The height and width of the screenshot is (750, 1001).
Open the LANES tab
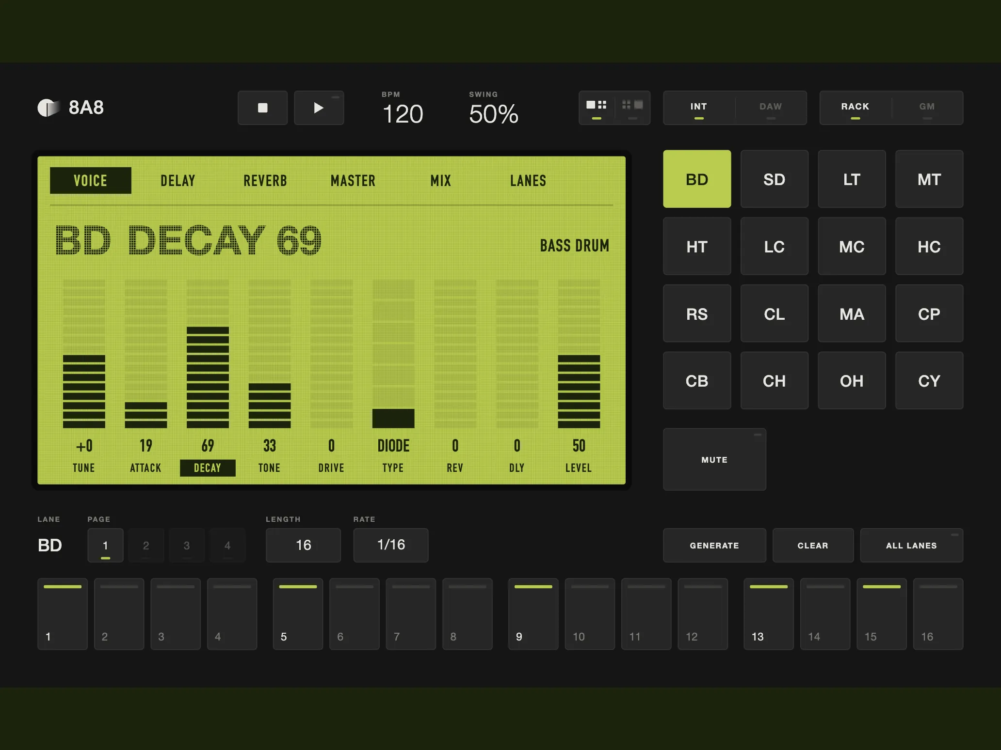[528, 181]
